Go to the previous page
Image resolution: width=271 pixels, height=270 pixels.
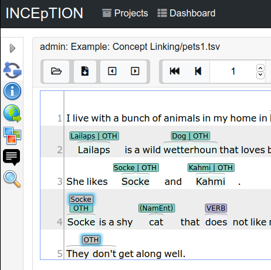coord(198,71)
